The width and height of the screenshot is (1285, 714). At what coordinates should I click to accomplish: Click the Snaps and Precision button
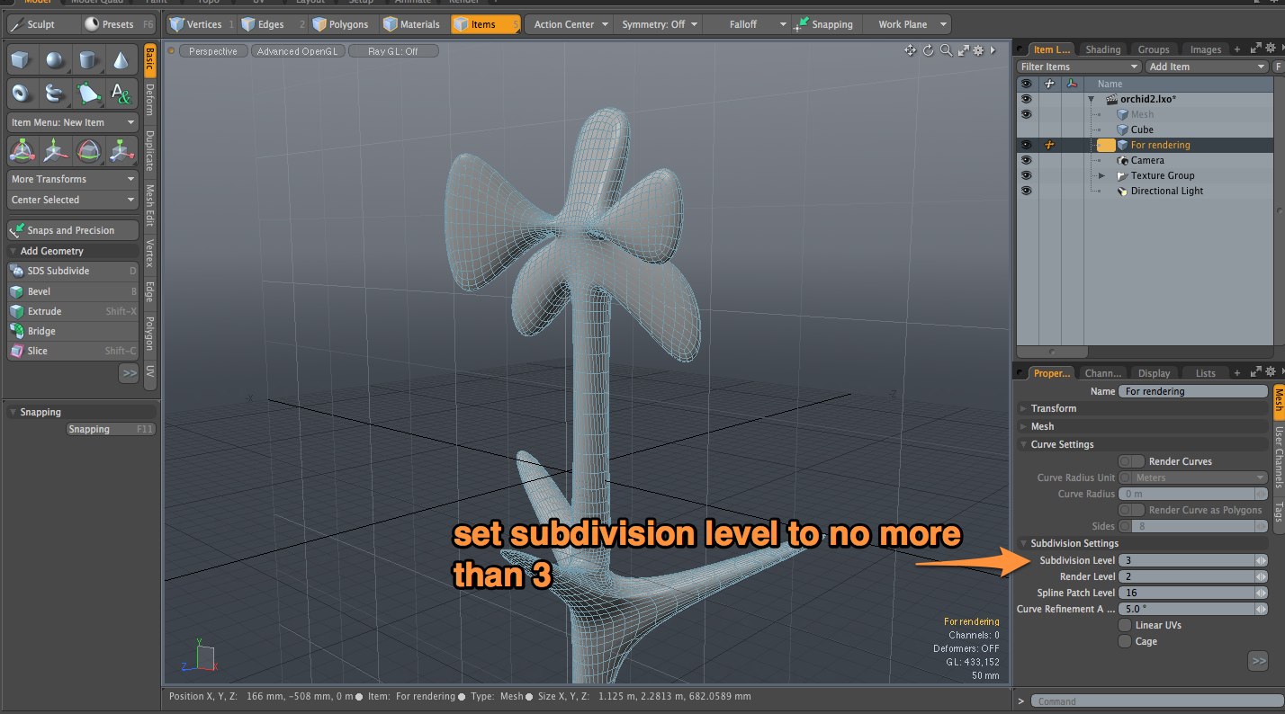73,230
